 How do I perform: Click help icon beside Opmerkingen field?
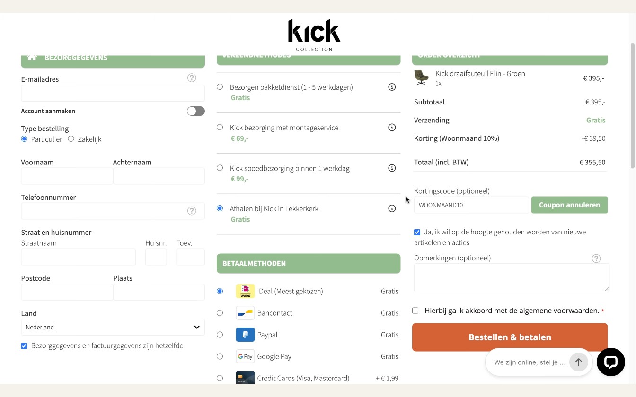596,258
